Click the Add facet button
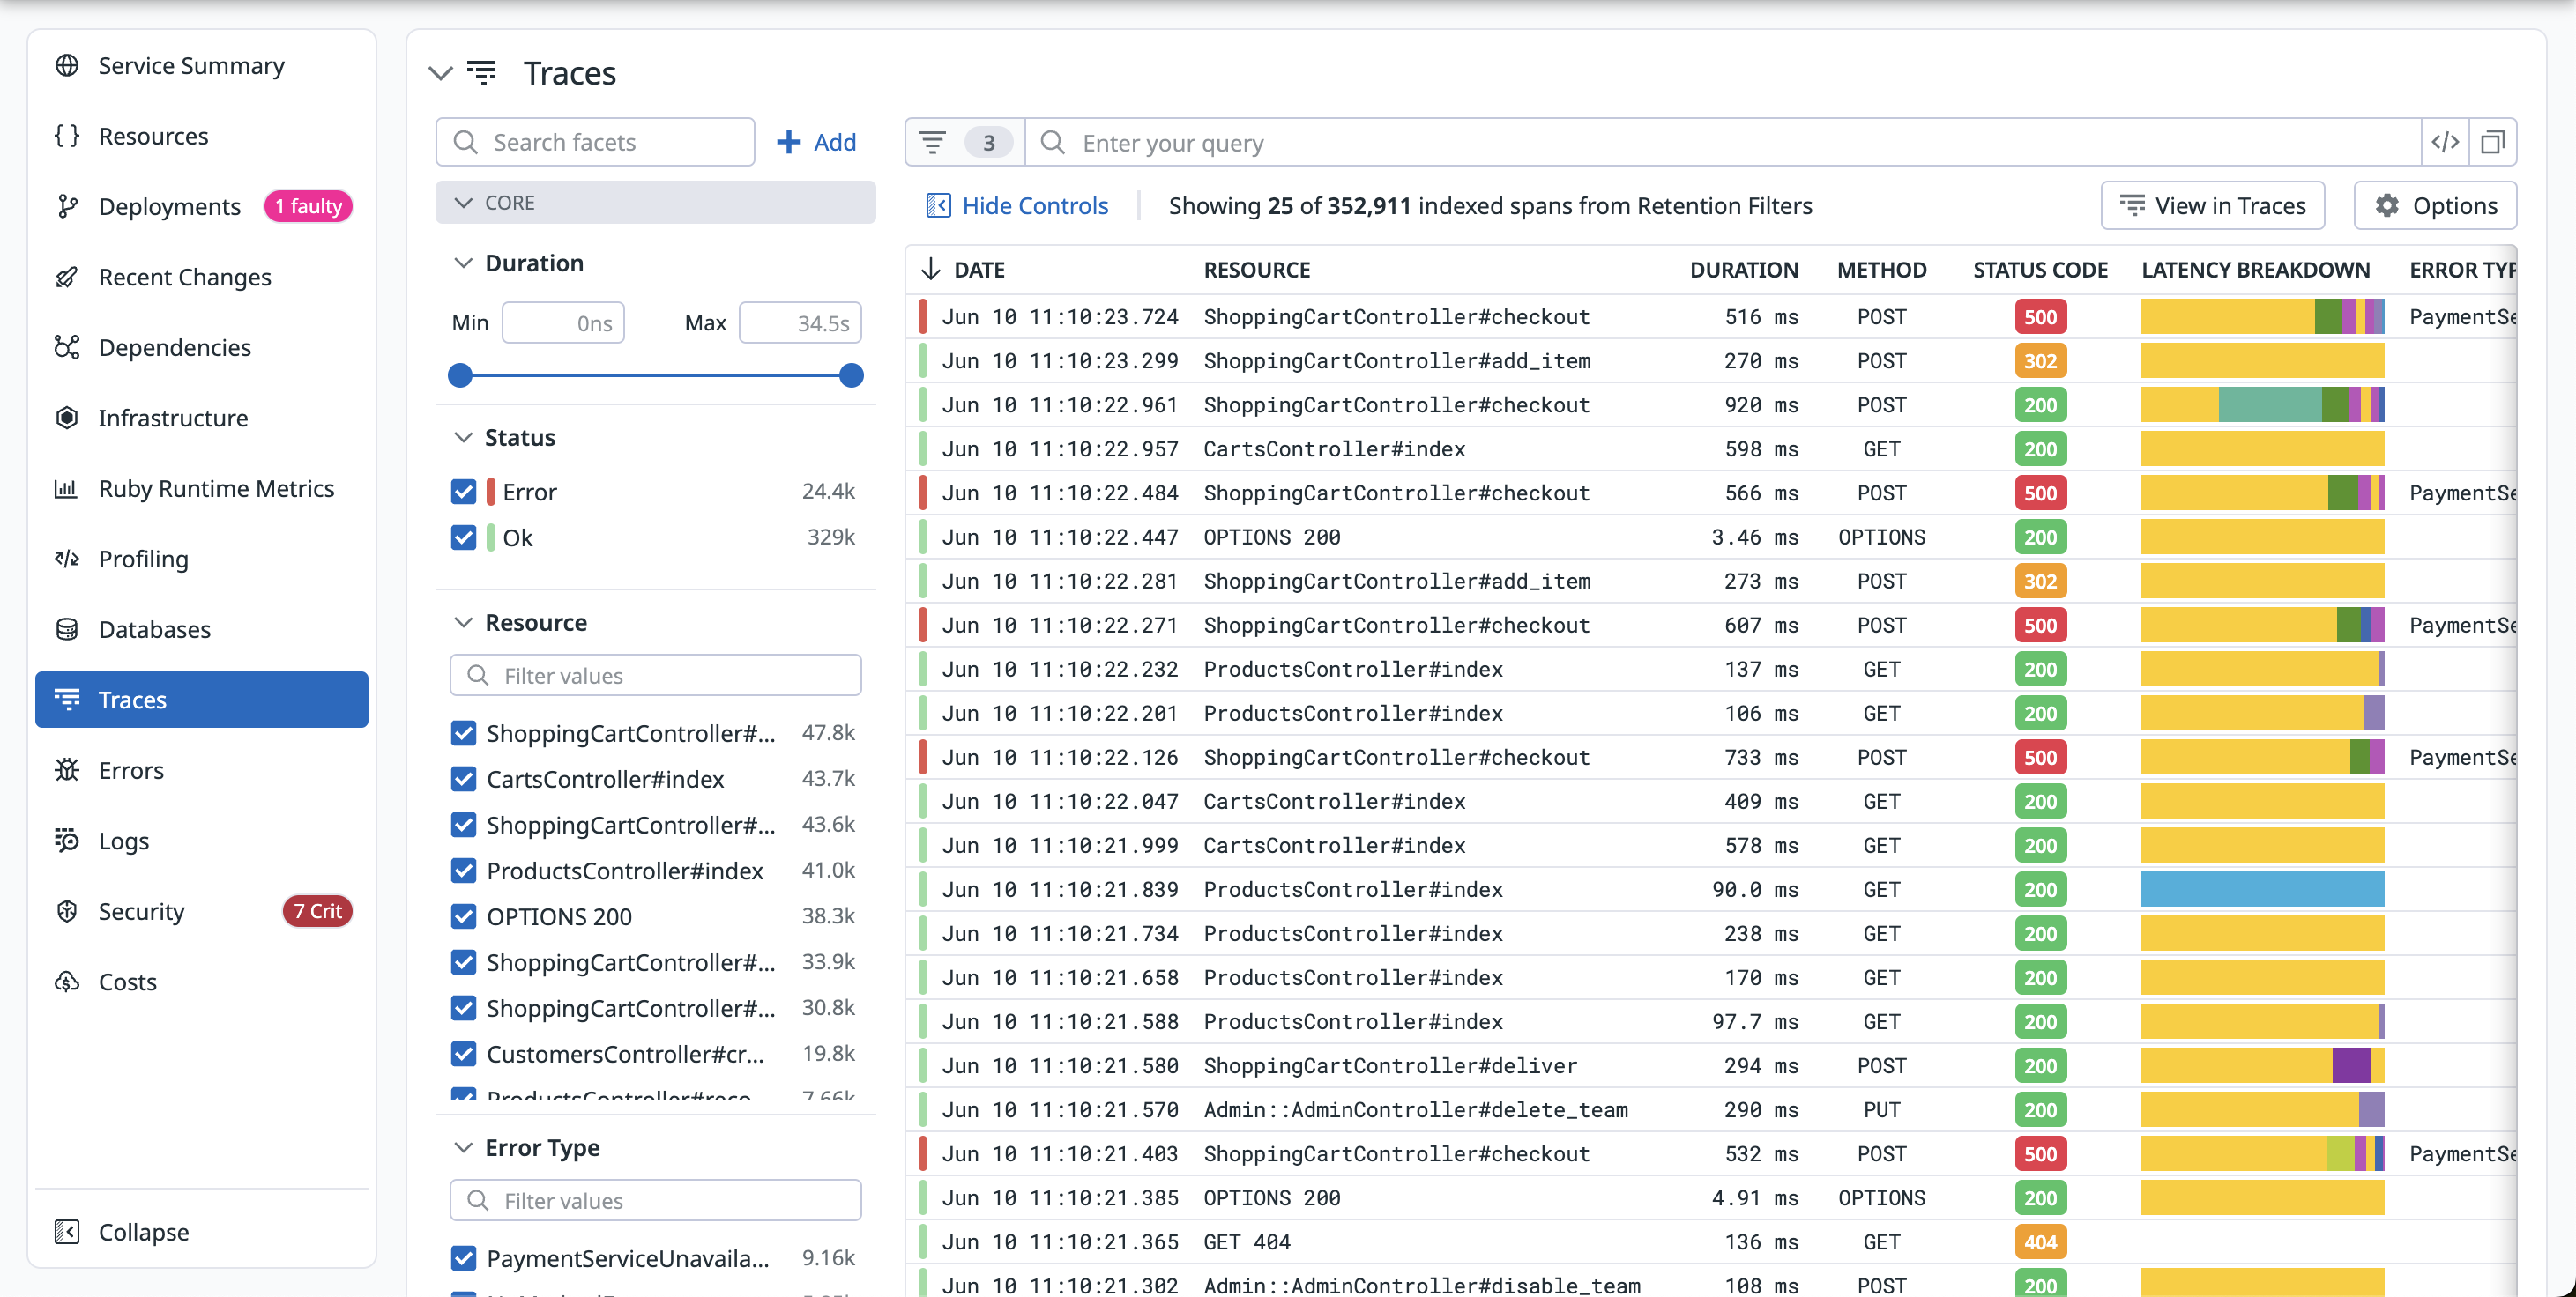2576x1297 pixels. pos(816,142)
